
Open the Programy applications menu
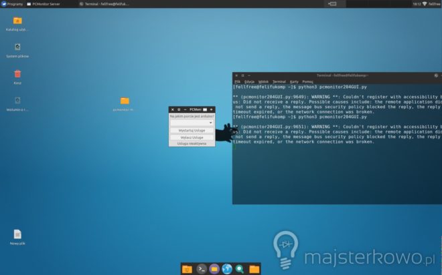tap(12, 3)
